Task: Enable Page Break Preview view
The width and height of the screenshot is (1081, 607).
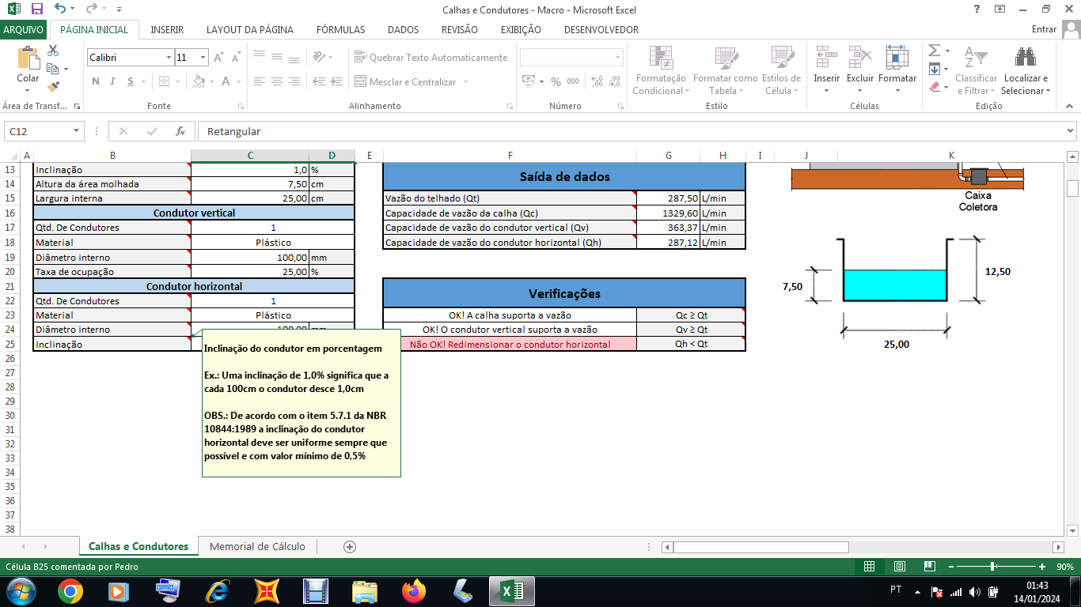Action: 929,567
